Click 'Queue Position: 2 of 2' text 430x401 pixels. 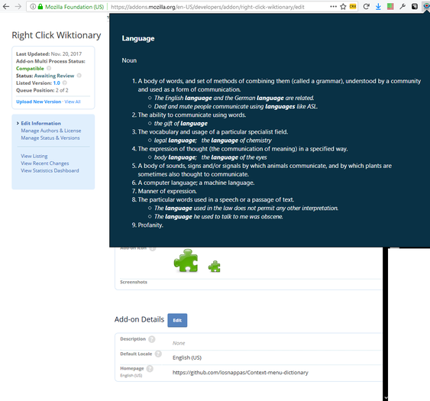(x=42, y=90)
